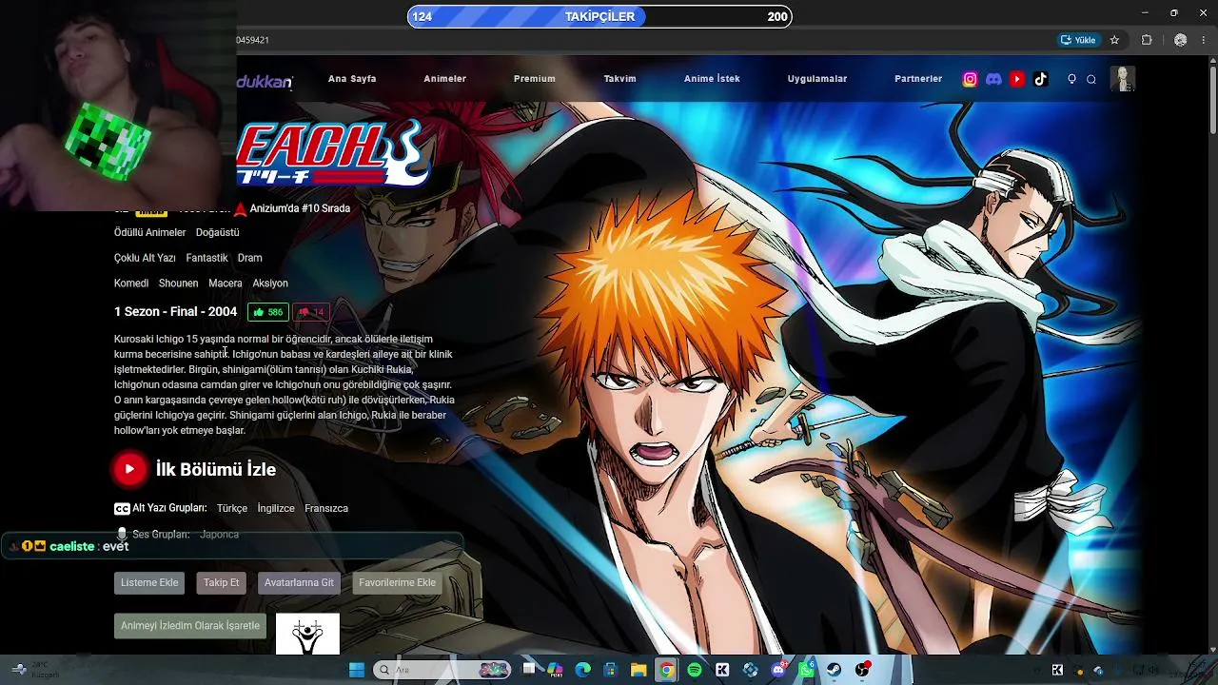Open Discord from the taskbar
The width and height of the screenshot is (1218, 685).
[x=778, y=670]
